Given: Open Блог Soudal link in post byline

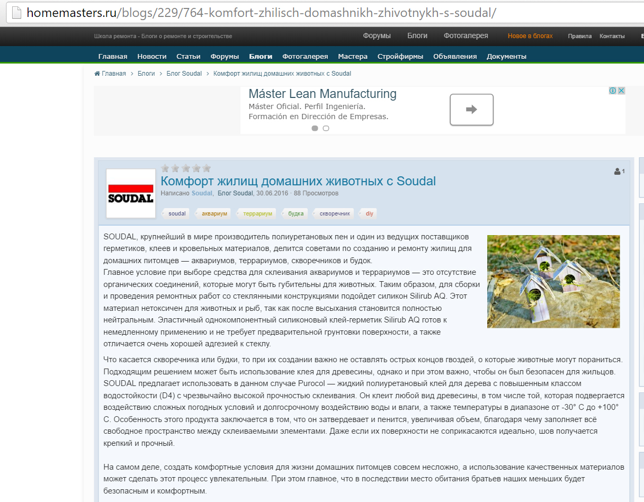Looking at the screenshot, I should click(x=235, y=193).
